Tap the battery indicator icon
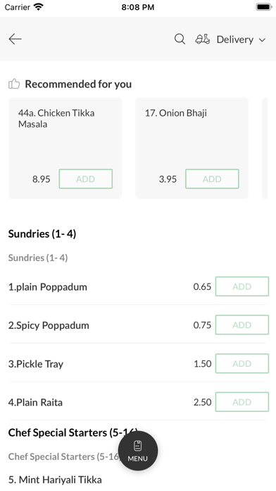This screenshot has height=491, width=276. click(264, 7)
